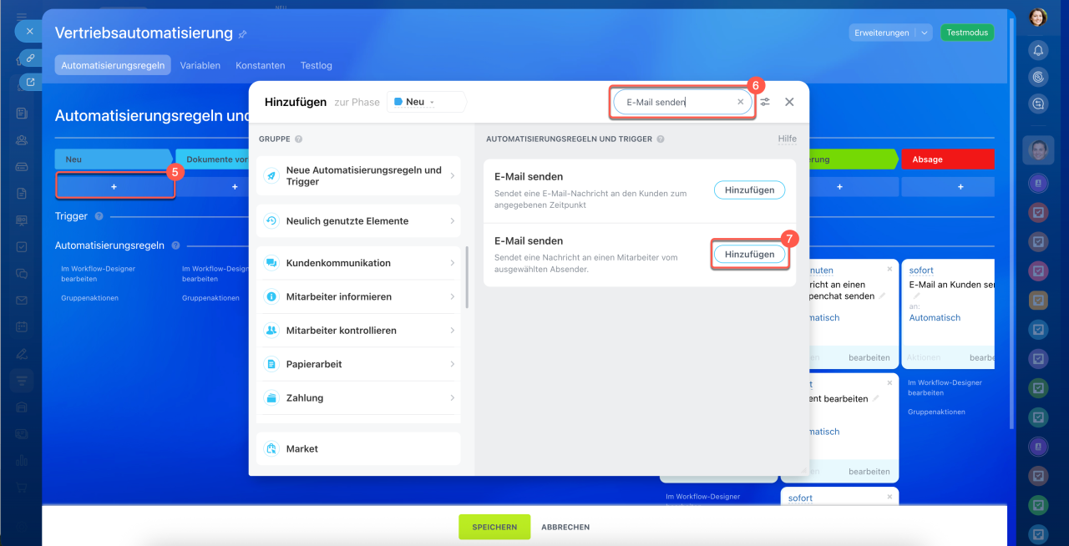The height and width of the screenshot is (546, 1069).
Task: Open the mail envelope icon in the left sidebar
Action: coord(22,300)
